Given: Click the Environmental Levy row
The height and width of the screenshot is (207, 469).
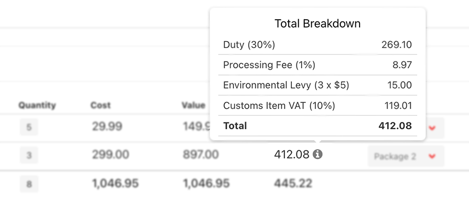Looking at the screenshot, I should click(x=317, y=86).
